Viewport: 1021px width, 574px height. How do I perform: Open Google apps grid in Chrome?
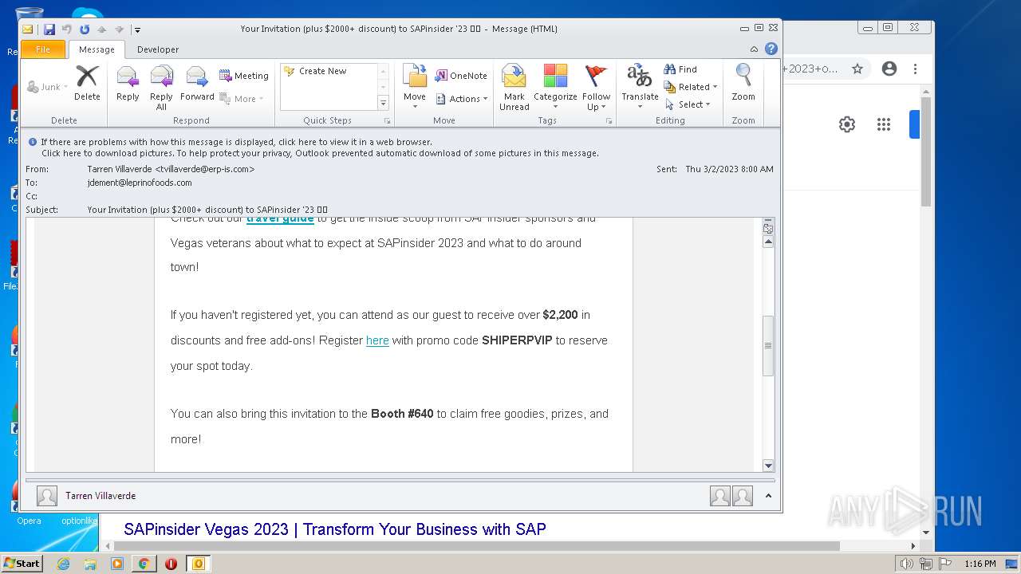[883, 124]
